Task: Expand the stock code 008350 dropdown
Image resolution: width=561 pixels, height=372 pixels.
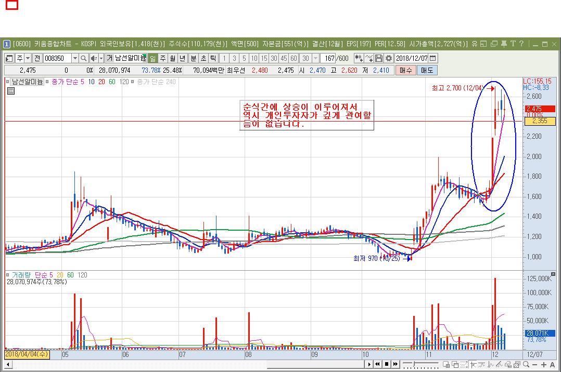Action: [75, 58]
